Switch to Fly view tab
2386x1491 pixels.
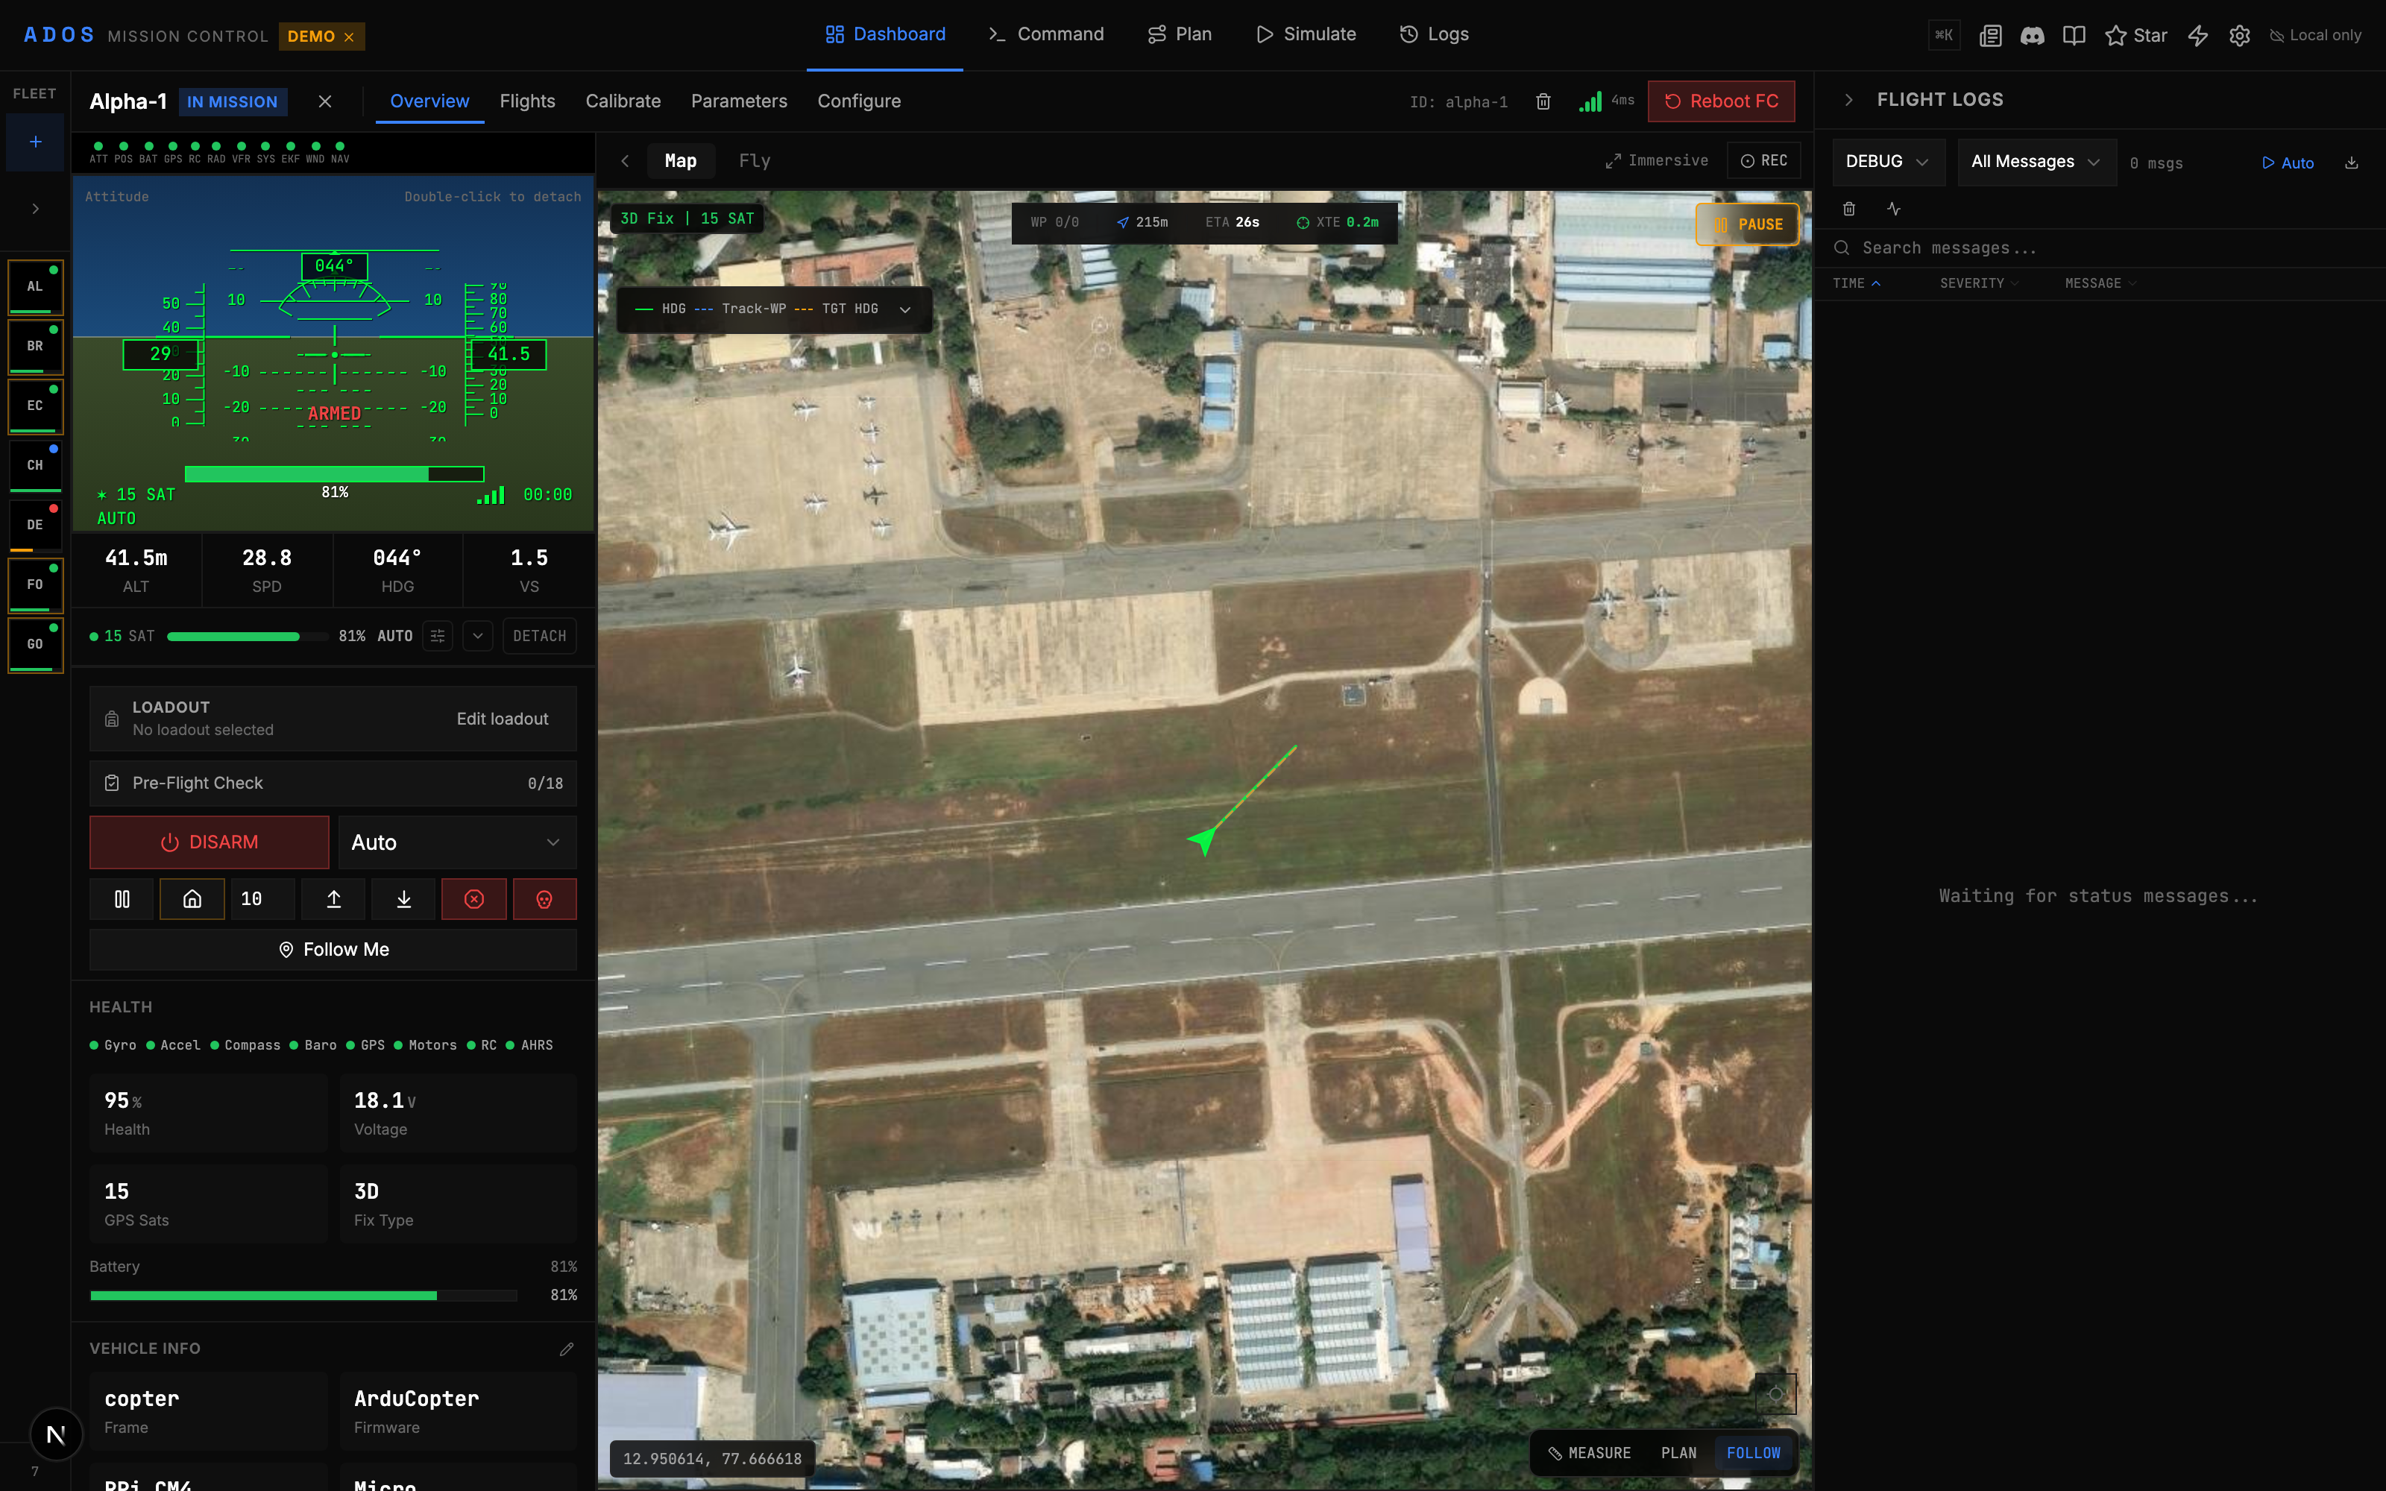click(x=755, y=161)
